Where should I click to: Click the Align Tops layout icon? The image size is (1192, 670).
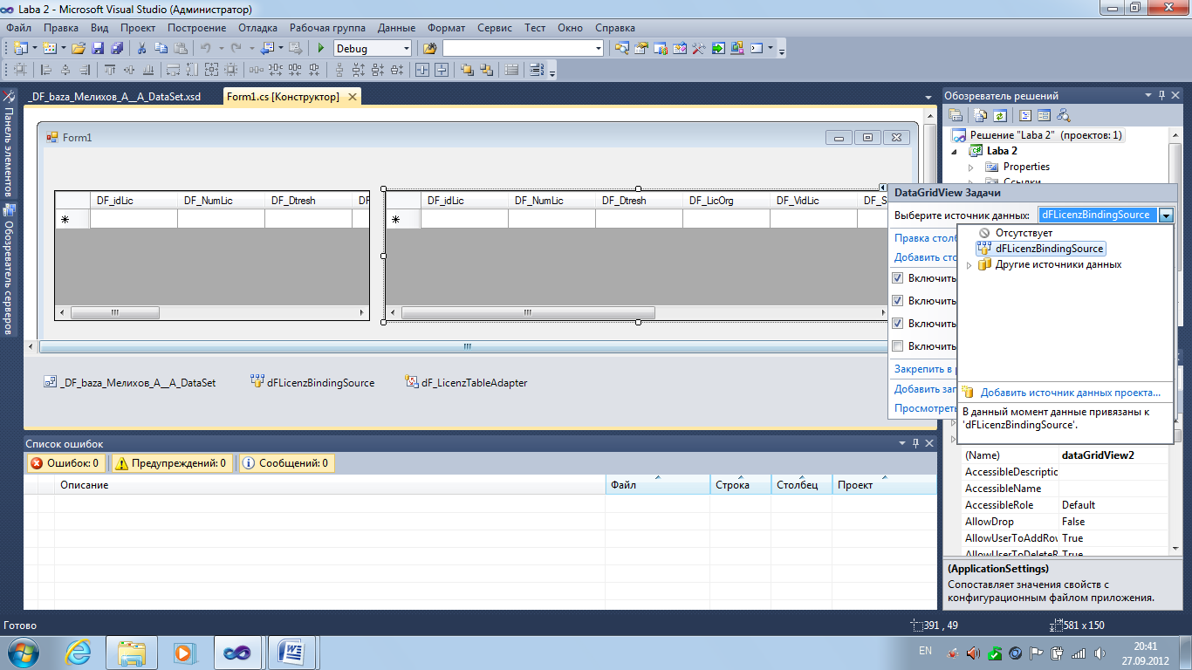click(111, 71)
